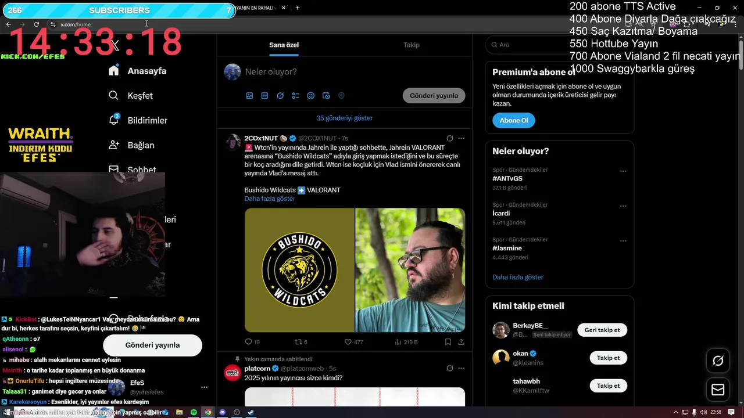Add an image to the new post
Viewport: 744px width, 418px height.
(249, 96)
